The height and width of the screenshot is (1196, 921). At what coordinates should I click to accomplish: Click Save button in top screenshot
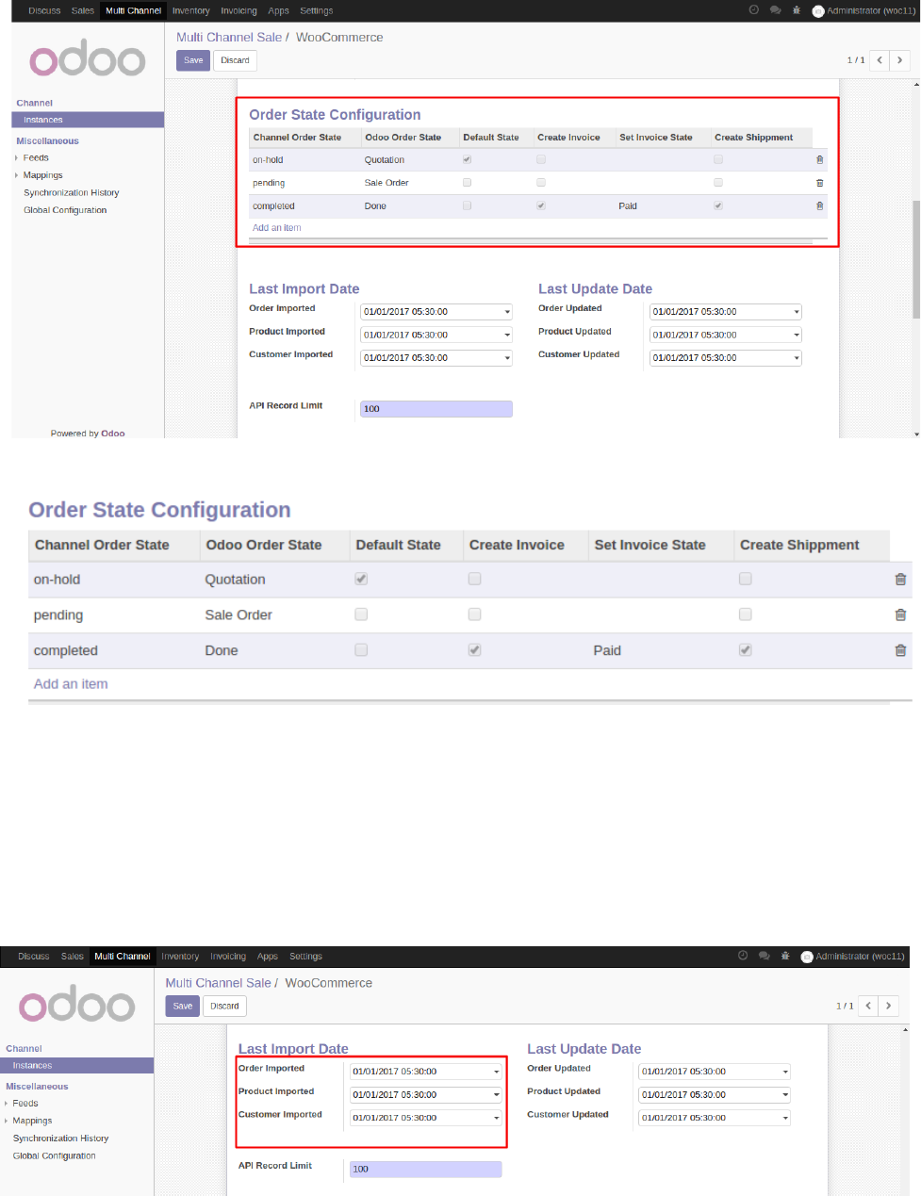click(x=193, y=60)
